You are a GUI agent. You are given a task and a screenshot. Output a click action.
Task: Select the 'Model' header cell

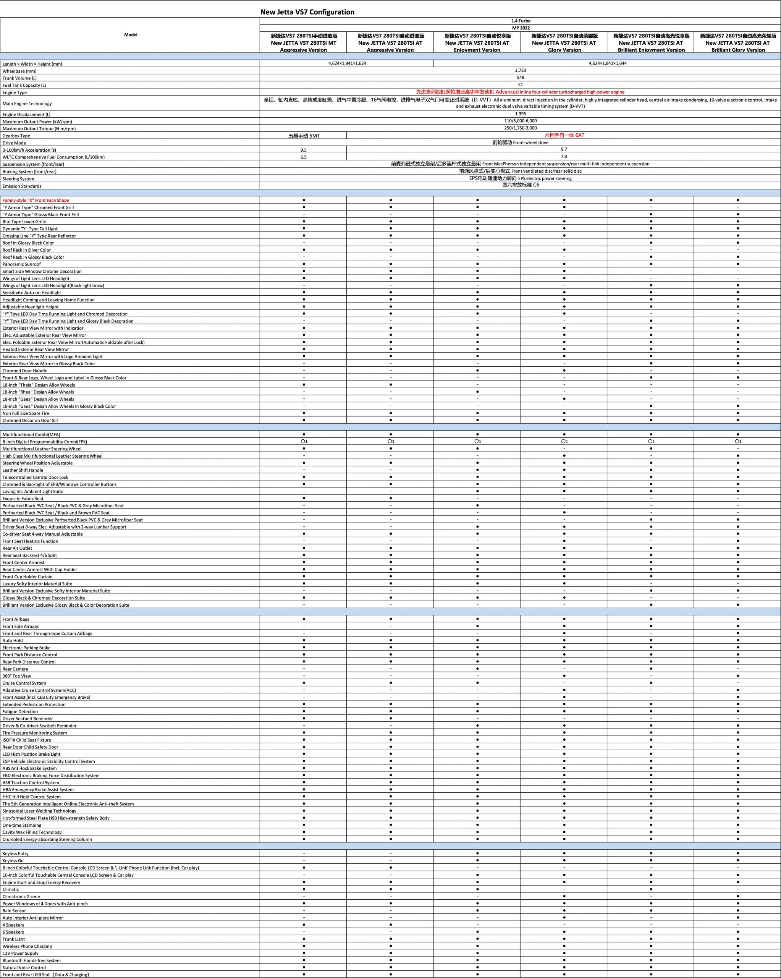[x=131, y=35]
